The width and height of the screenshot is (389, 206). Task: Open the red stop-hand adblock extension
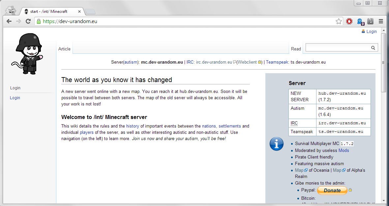point(349,21)
